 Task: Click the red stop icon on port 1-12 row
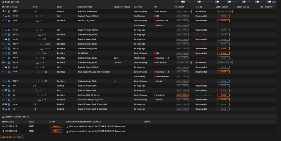[6, 63]
